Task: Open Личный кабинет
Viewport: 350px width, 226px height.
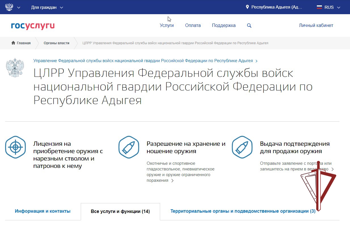Action: [x=316, y=26]
